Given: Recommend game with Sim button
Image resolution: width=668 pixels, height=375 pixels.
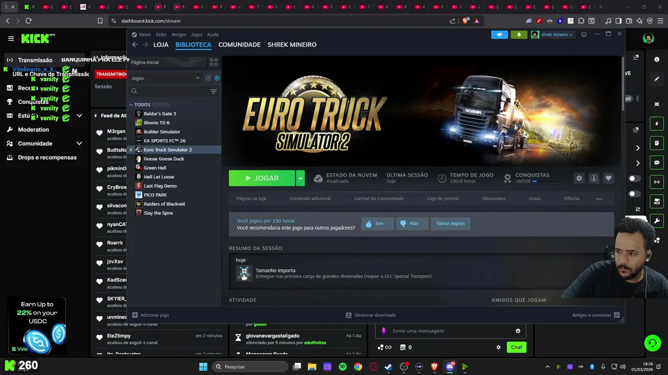Looking at the screenshot, I should 377,223.
